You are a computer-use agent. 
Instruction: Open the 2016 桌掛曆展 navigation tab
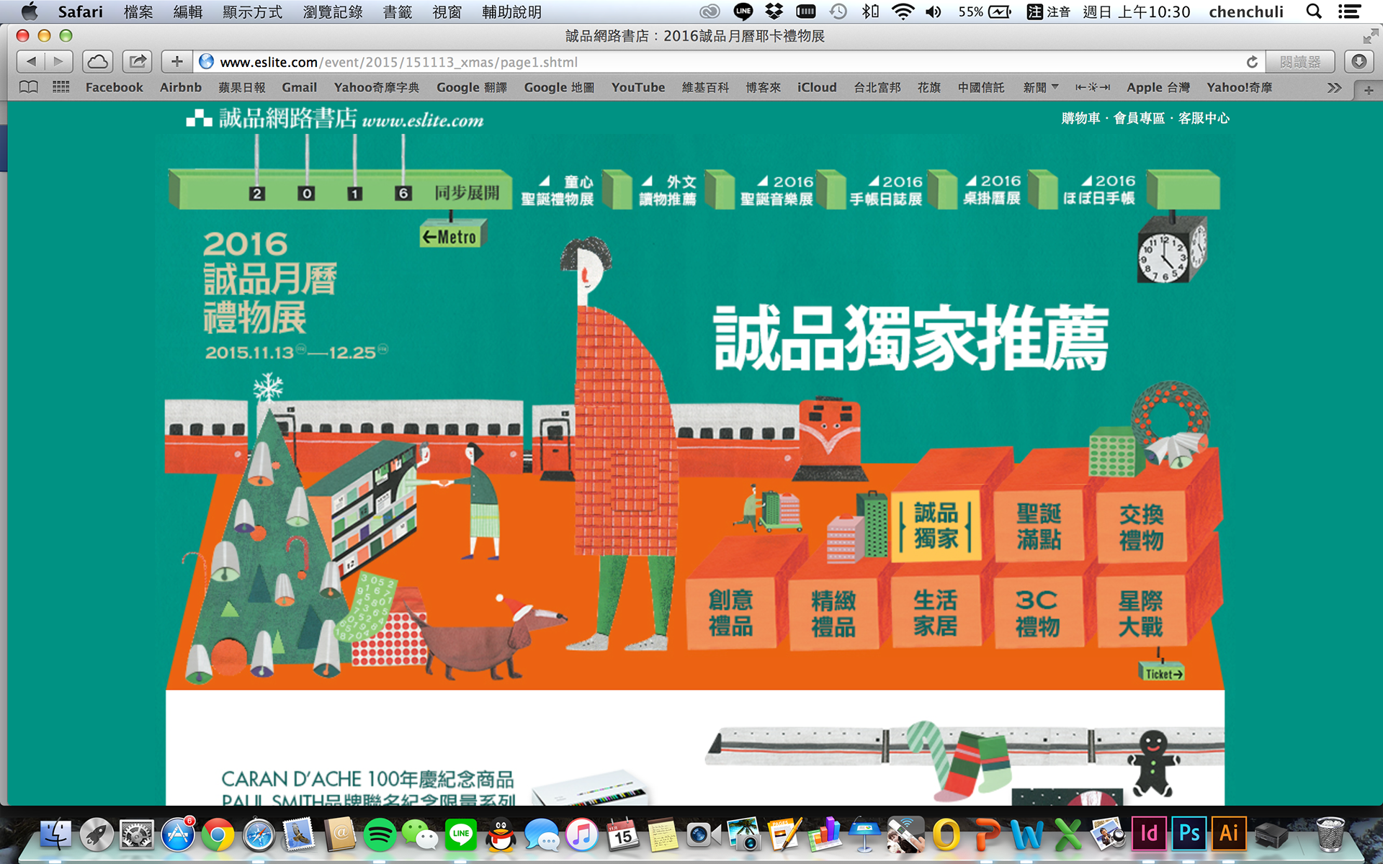(992, 190)
